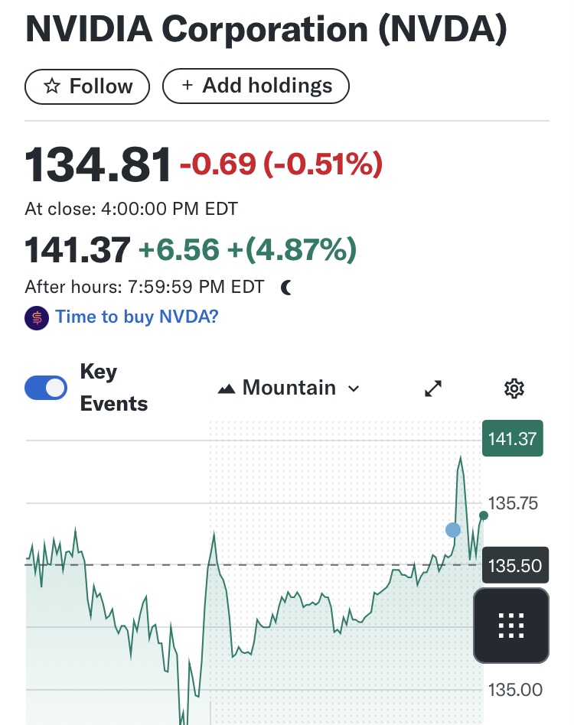Screen dimensions: 574x725
Task: Expand the chart to full screen
Action: (x=433, y=389)
